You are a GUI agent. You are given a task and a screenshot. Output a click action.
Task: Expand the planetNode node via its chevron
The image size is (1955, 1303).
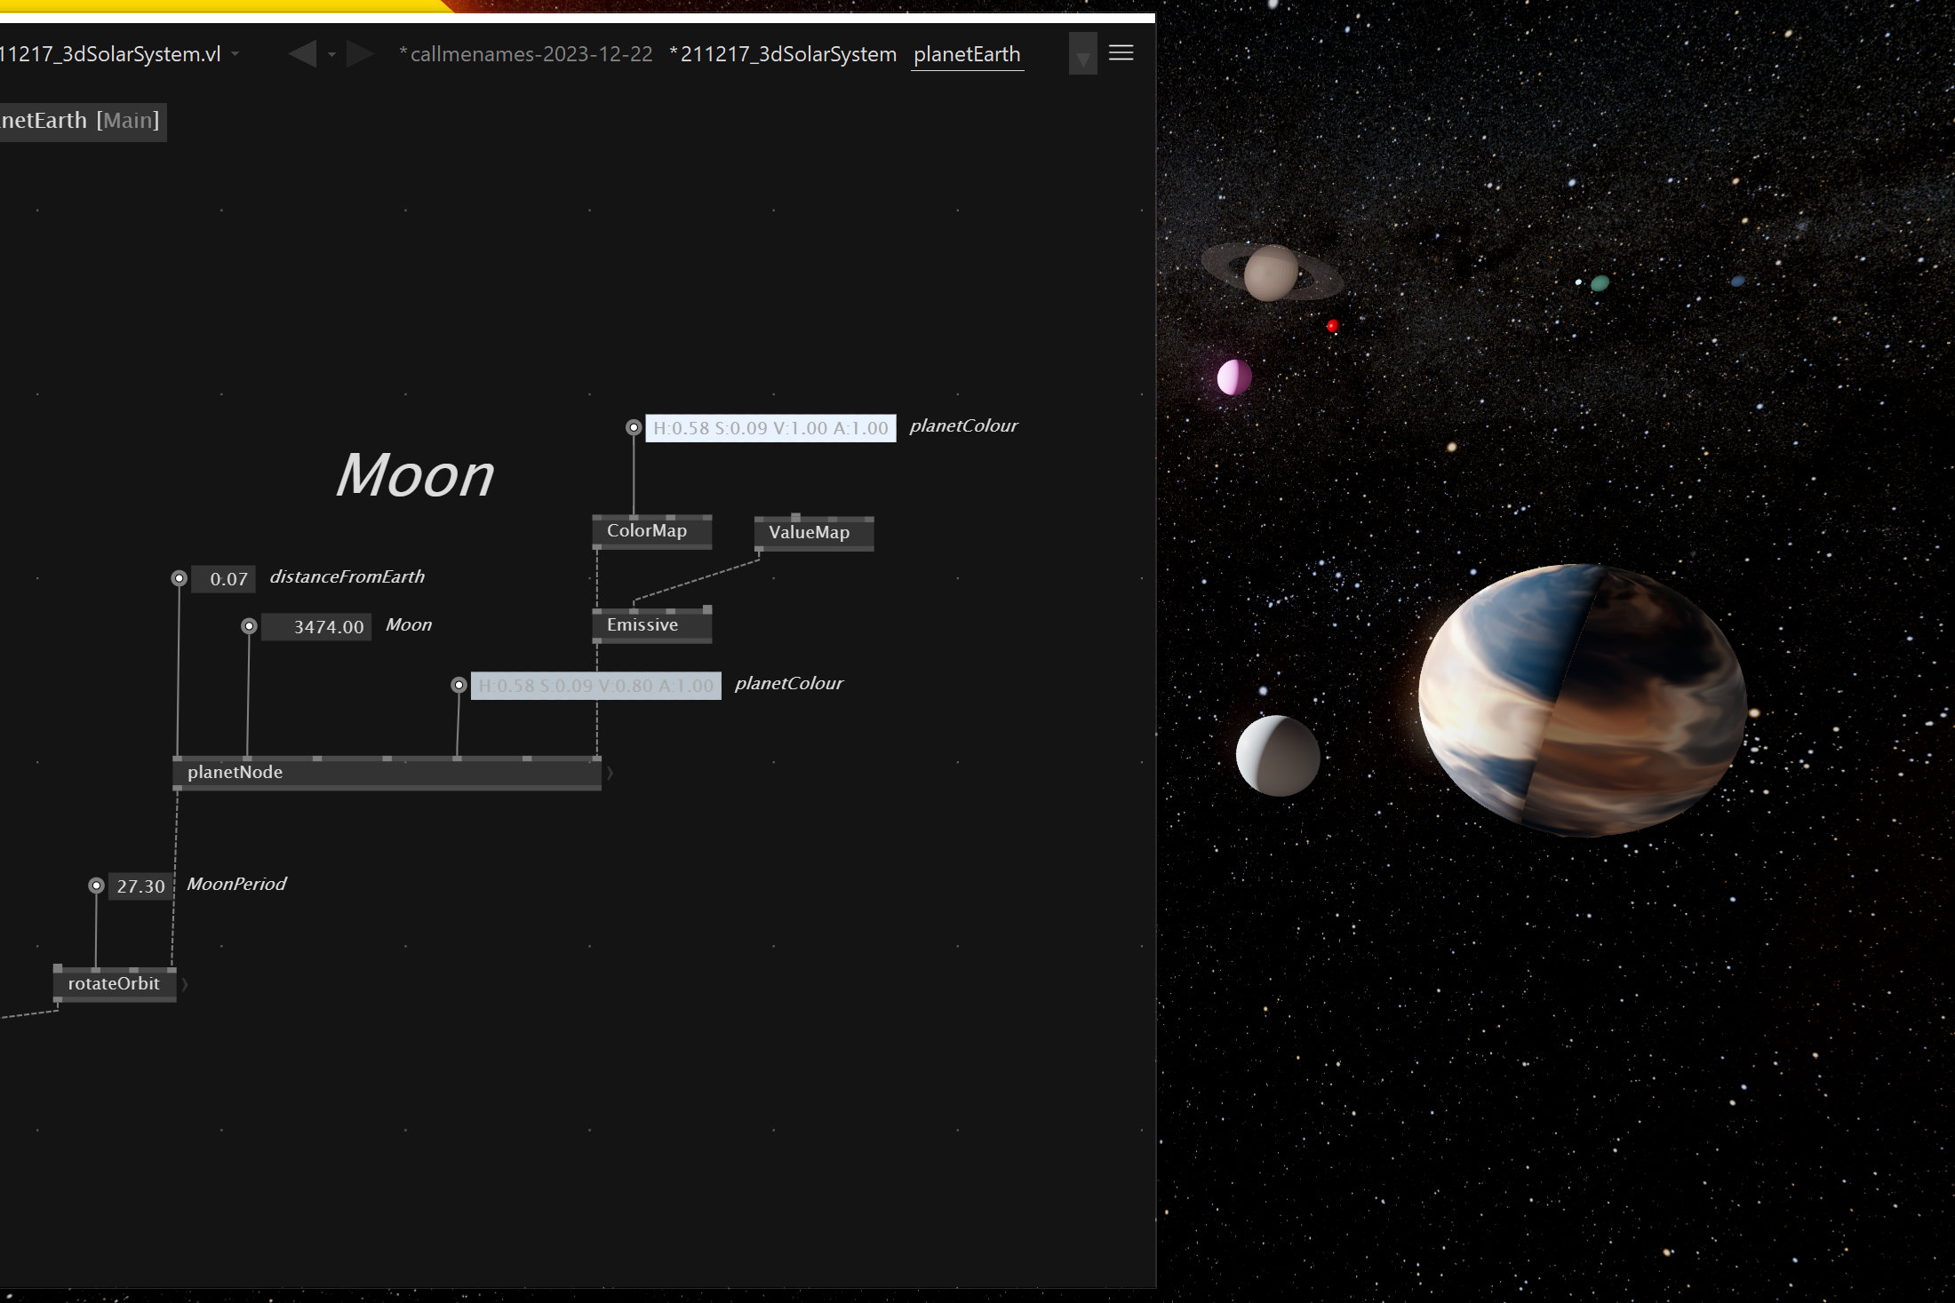[610, 772]
